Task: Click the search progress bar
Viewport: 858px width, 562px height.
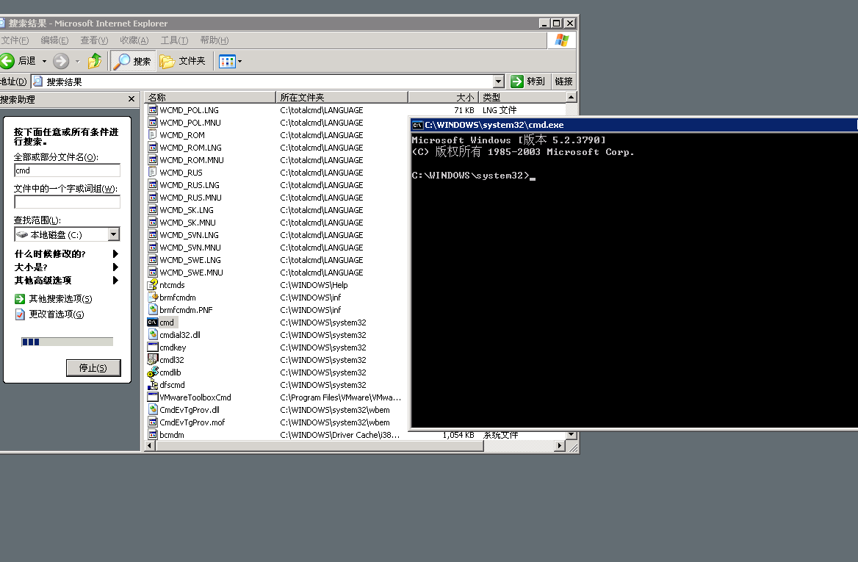Action: tap(67, 342)
